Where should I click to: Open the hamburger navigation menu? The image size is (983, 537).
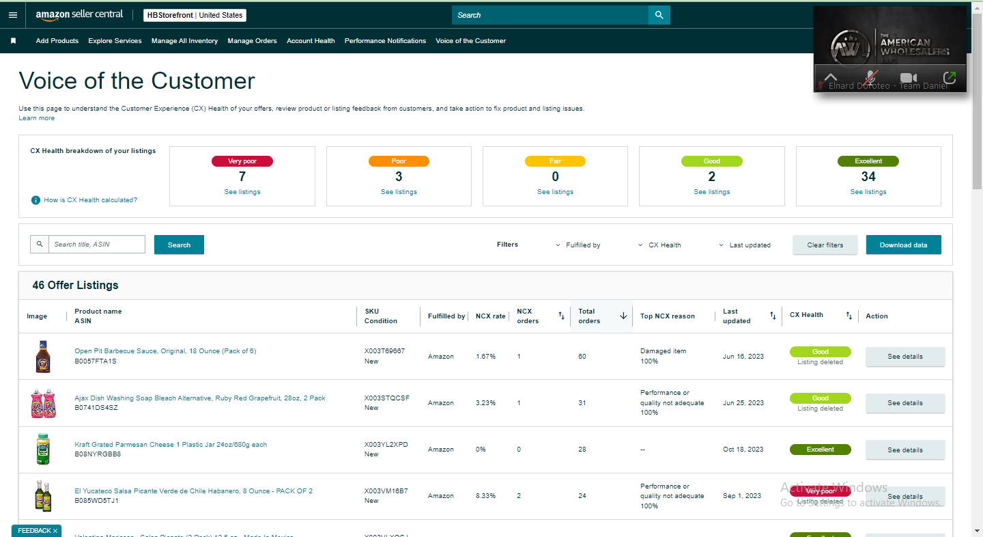(x=13, y=15)
